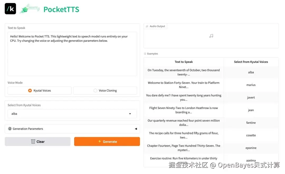Click the Generation Parameters accordion header
Screen dimensions: 285x174
tap(72, 129)
